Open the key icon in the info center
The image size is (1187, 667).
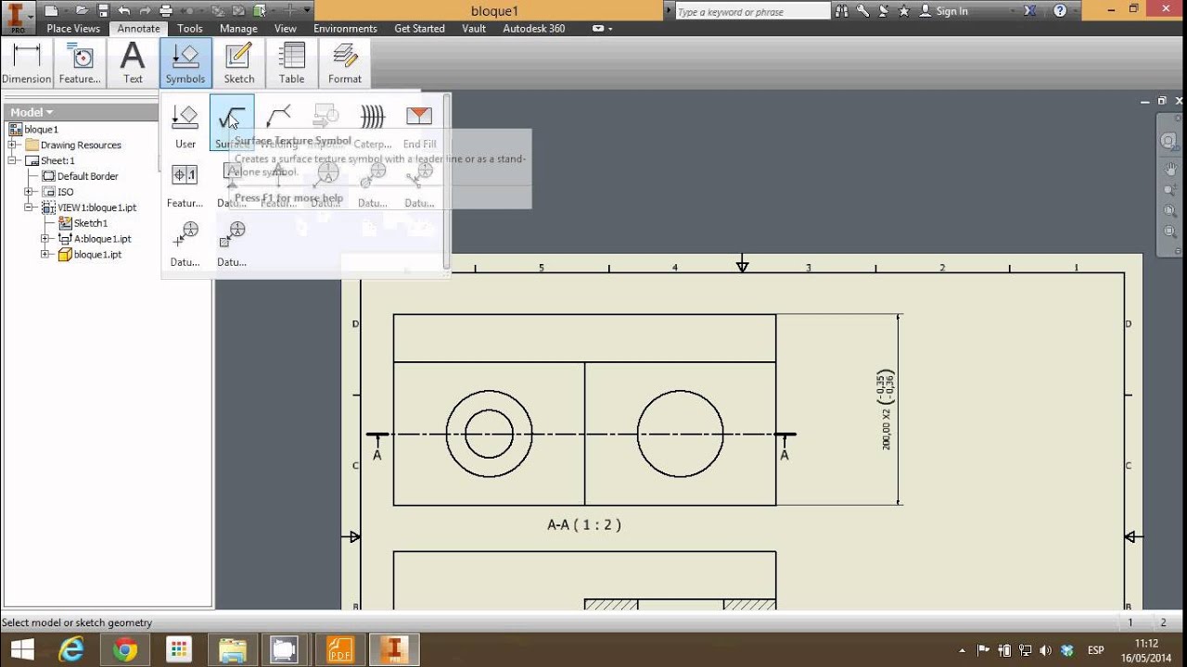(862, 11)
